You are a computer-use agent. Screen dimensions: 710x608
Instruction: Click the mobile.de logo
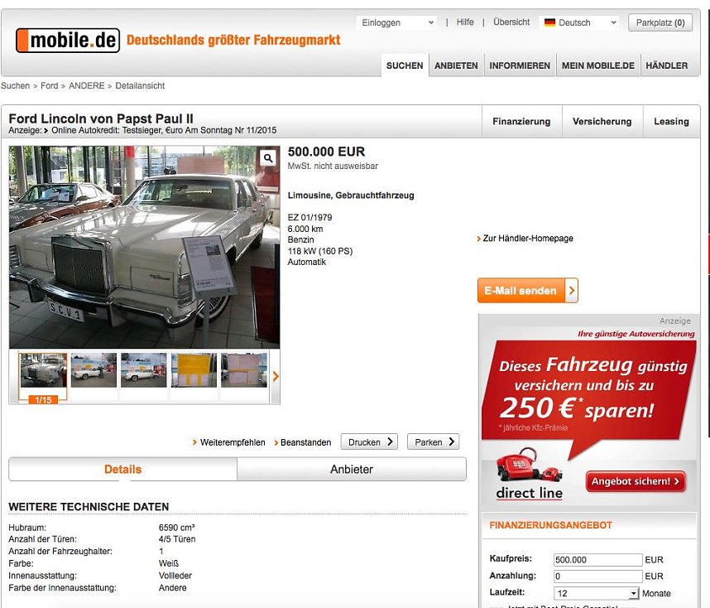tap(68, 40)
